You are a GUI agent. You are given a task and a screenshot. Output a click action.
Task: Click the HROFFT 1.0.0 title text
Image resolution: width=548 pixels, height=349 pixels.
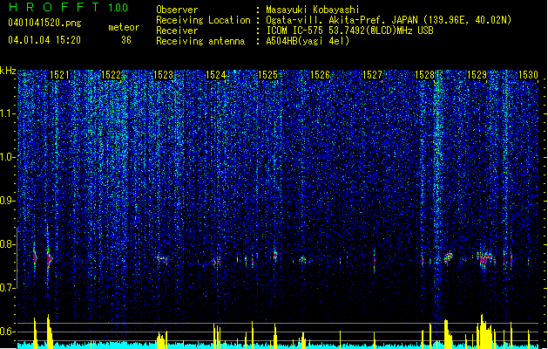(68, 7)
